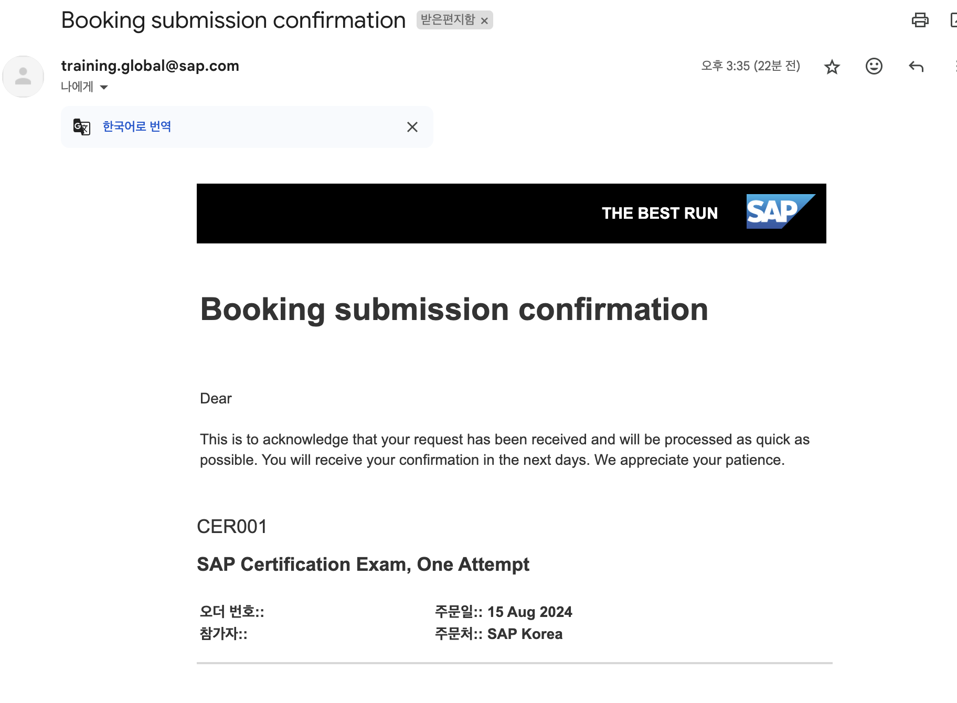Click the 한국어로 번역 translate link

pos(137,126)
